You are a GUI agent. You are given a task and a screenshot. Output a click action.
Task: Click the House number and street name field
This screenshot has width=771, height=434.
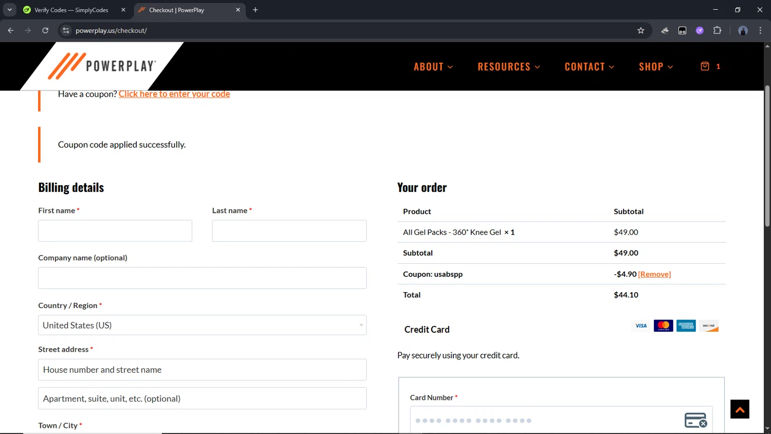202,370
